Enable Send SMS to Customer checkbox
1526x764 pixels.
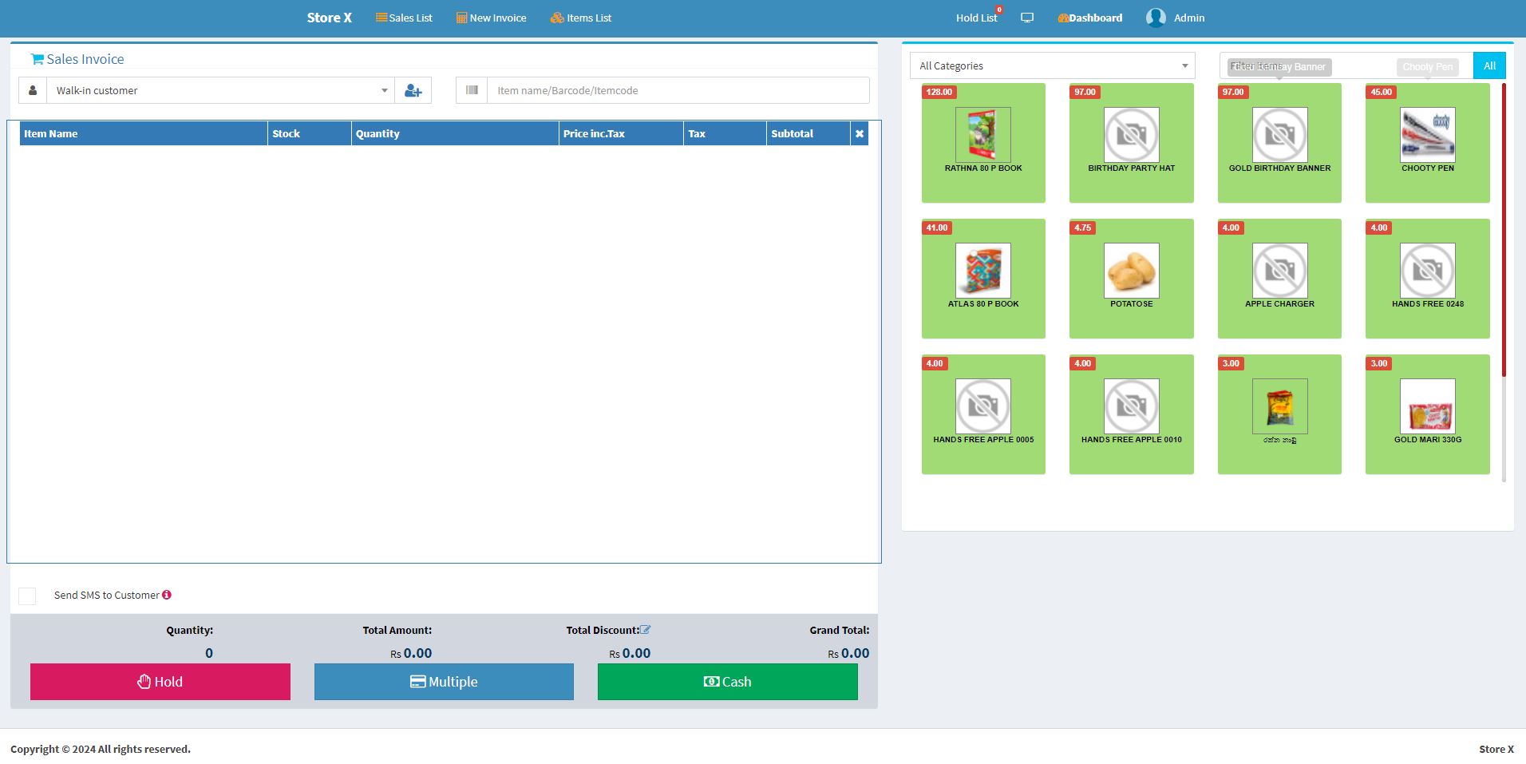pos(27,596)
